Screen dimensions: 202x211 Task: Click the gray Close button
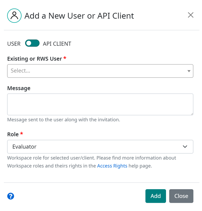(x=181, y=196)
